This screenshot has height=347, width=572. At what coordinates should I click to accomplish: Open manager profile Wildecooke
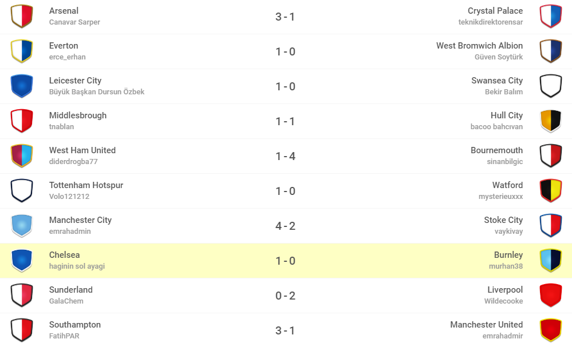[503, 301]
